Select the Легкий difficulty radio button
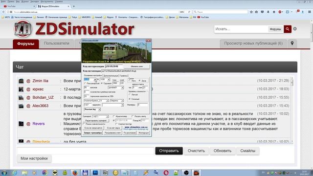The image size is (313, 176). [130, 95]
